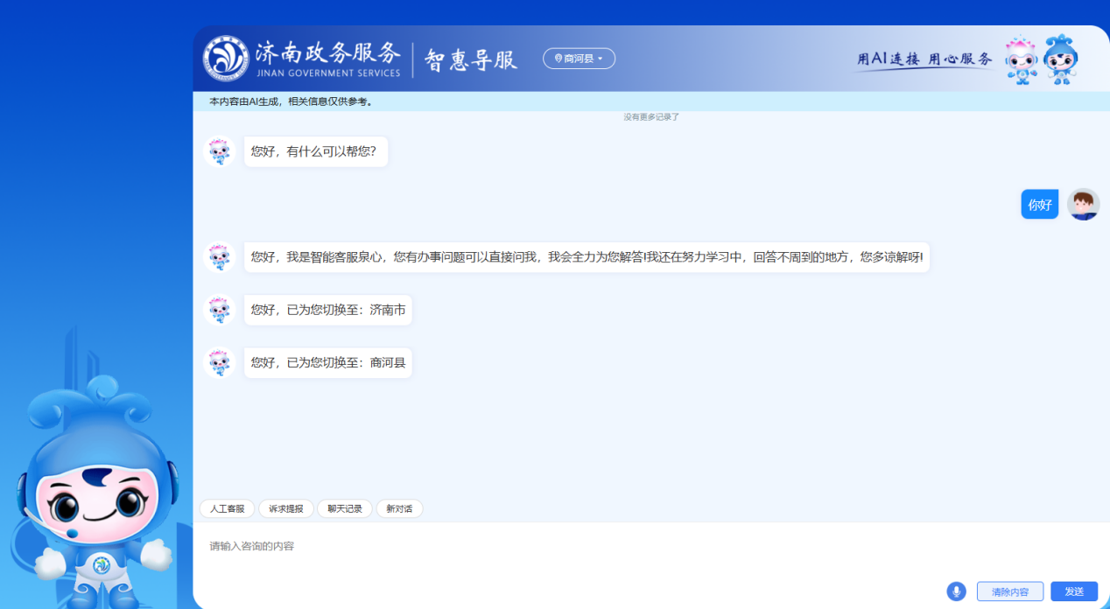The height and width of the screenshot is (609, 1110).
Task: Click the blue mascot in the header
Action: [1060, 59]
